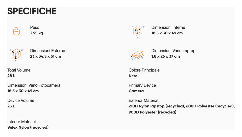Click the laptop compartment dimensions icon
The width and height of the screenshot is (242, 137).
[x=138, y=55]
